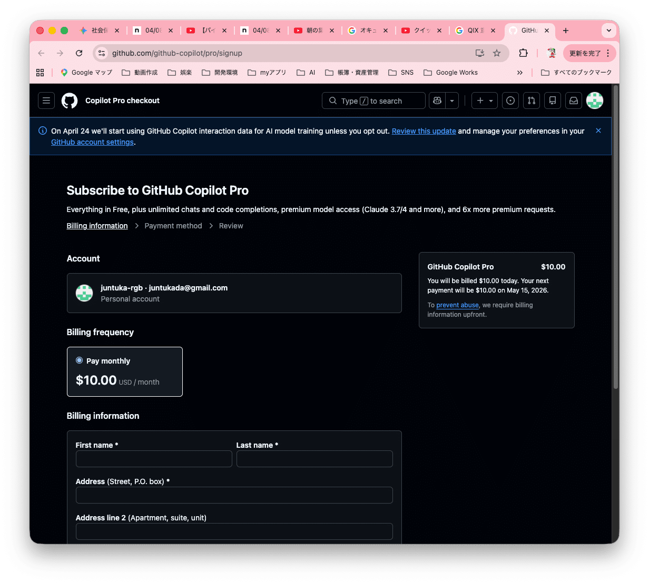
Task: Switch to the クイッ YouTube tab
Action: (421, 31)
